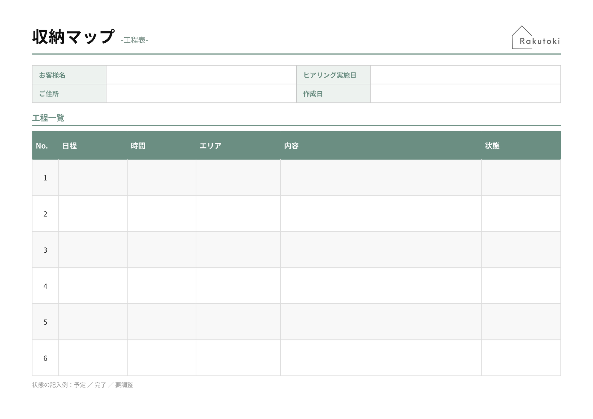Image resolution: width=593 pixels, height=419 pixels.
Task: Click the ヒアリング実施日 input field
Action: [x=465, y=75]
